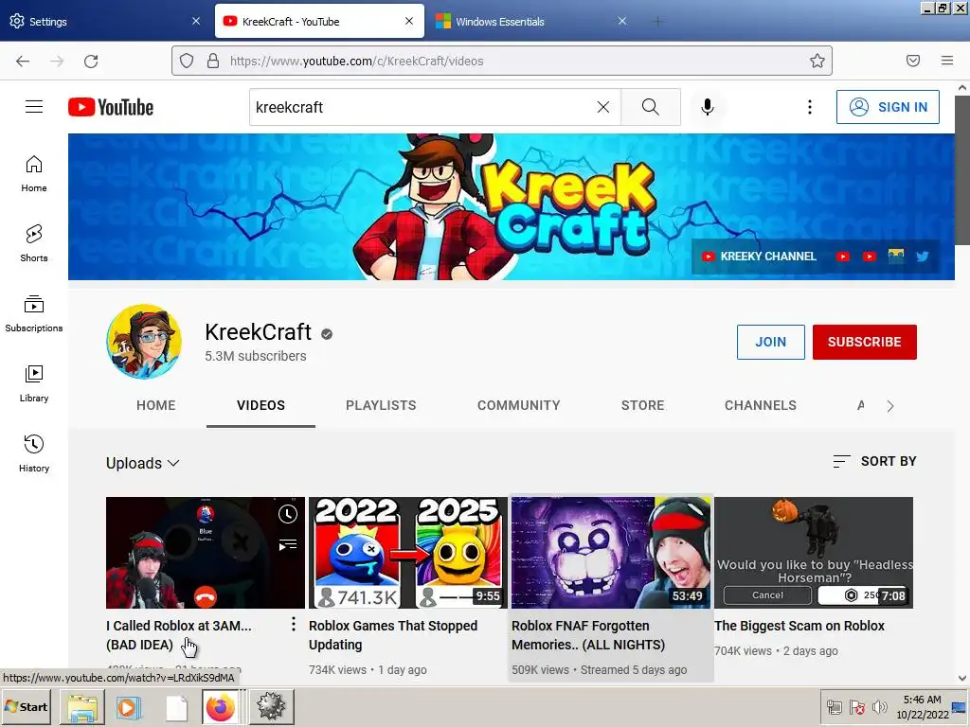The image size is (970, 727).
Task: Click the volume icon in system tray
Action: (880, 706)
